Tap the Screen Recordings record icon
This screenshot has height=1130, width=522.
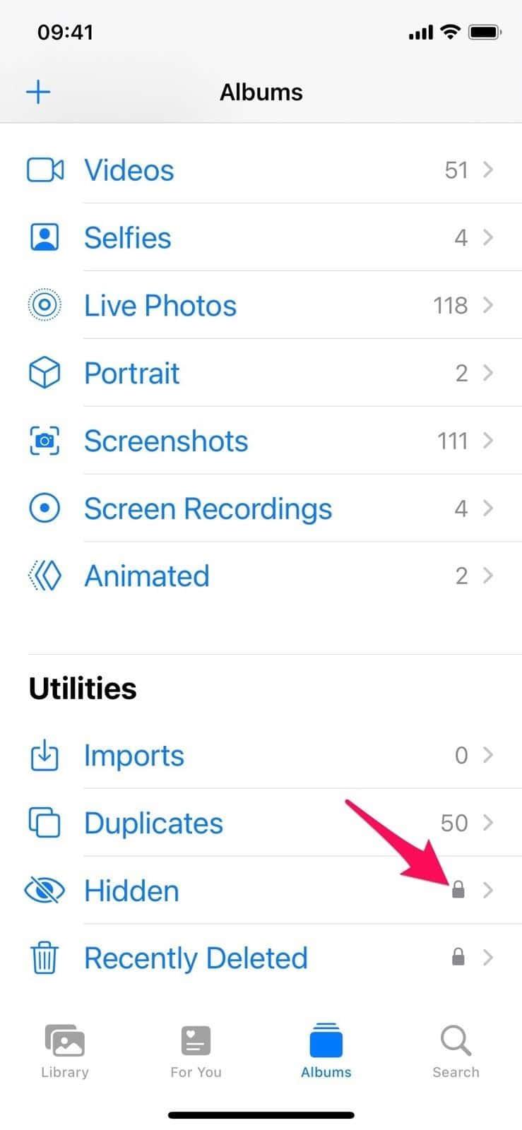click(x=45, y=509)
